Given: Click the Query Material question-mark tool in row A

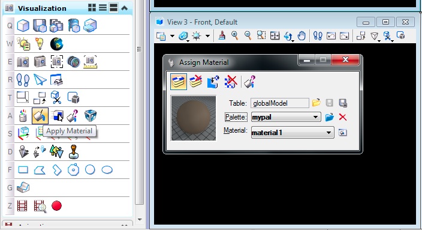Looking at the screenshot, I should pos(73,116).
